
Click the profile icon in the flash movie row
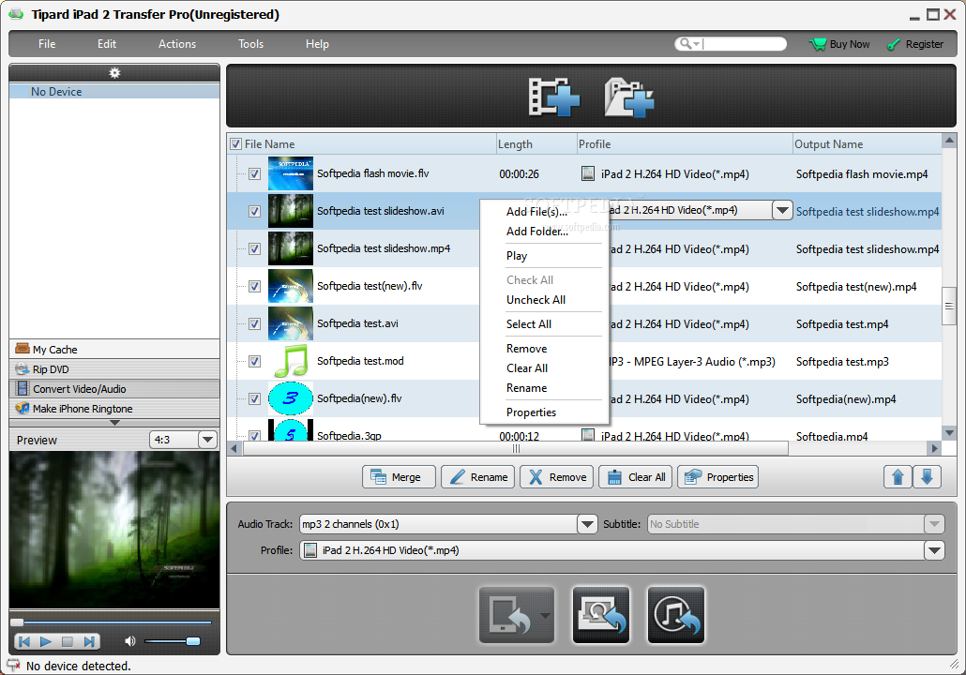coord(588,173)
